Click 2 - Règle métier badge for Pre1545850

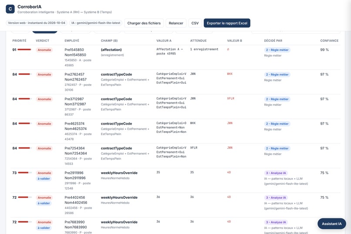[277, 50]
